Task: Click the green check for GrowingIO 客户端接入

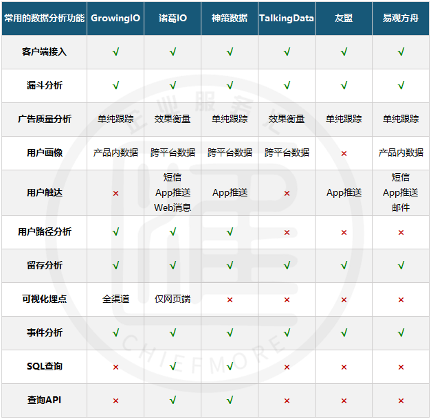Action: click(115, 52)
